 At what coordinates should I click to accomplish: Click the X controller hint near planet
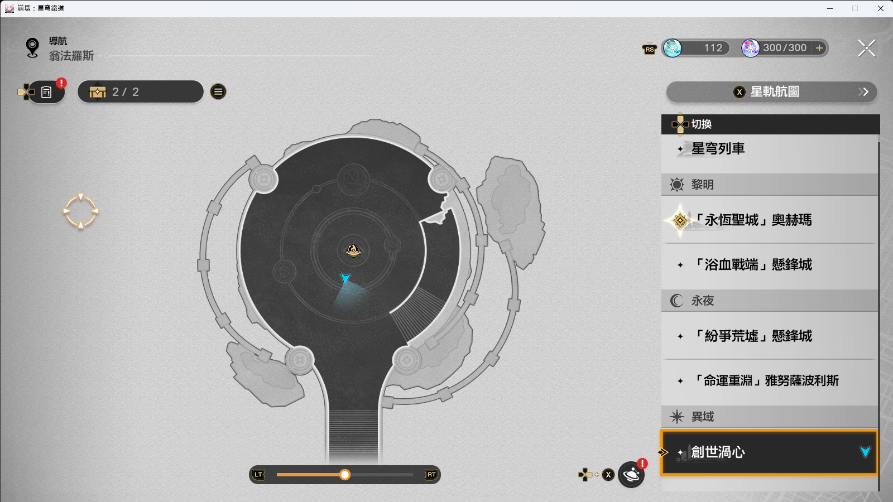(608, 475)
